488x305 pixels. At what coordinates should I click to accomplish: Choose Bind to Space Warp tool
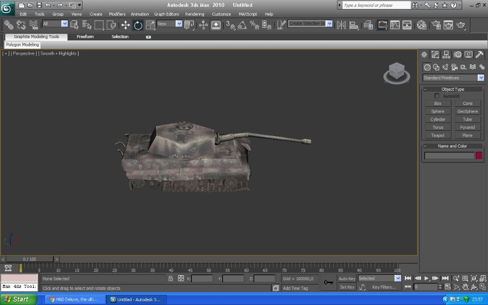33,24
